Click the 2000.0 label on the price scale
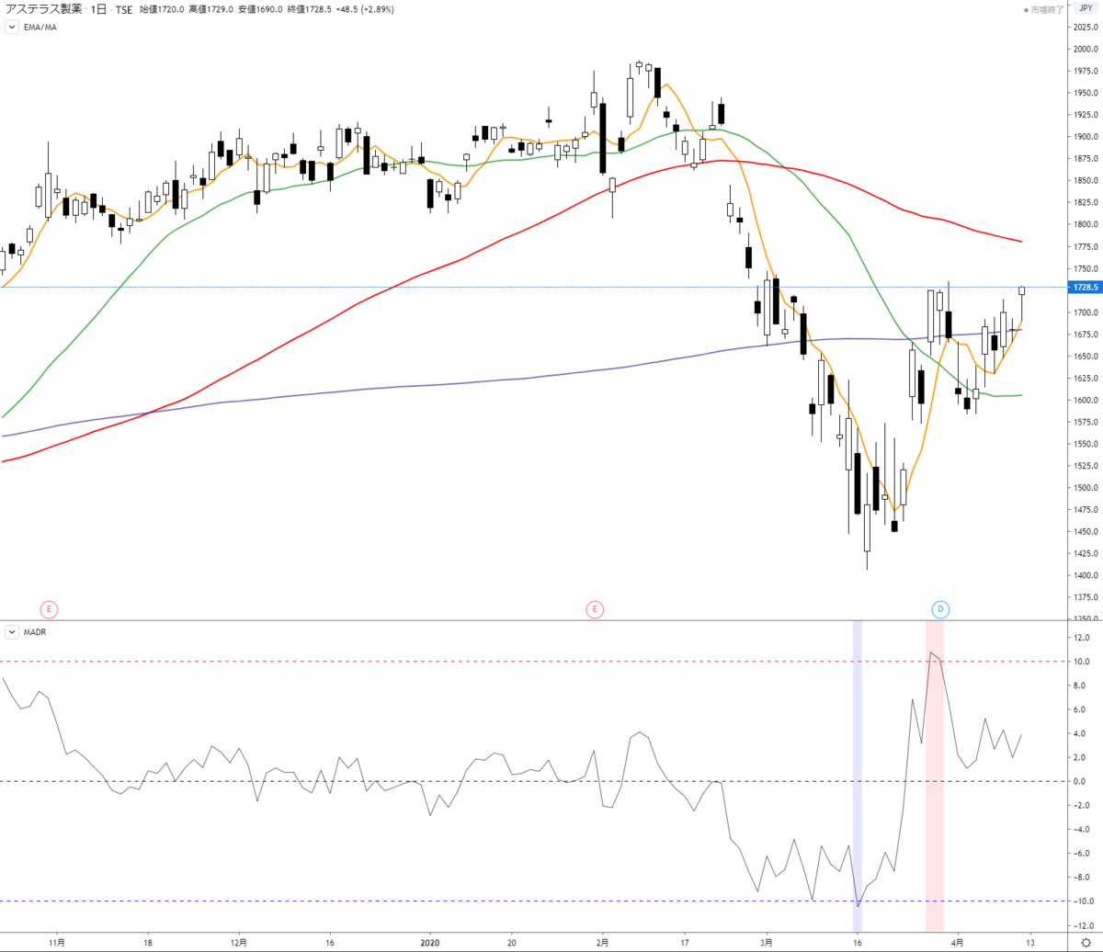Image resolution: width=1103 pixels, height=952 pixels. (x=1086, y=49)
